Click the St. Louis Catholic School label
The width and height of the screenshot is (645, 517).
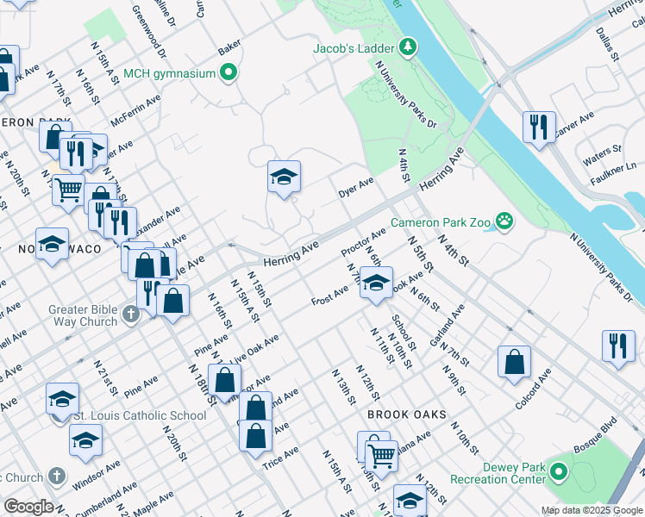(x=140, y=415)
